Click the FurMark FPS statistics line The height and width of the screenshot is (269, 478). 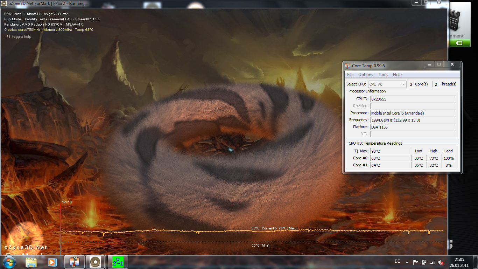(x=36, y=14)
